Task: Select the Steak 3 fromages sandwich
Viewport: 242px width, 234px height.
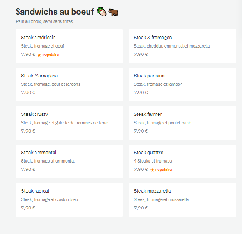Action: tap(182, 46)
